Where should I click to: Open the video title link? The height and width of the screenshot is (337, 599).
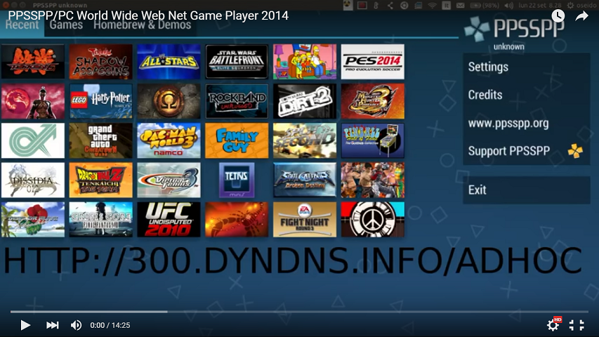click(148, 15)
